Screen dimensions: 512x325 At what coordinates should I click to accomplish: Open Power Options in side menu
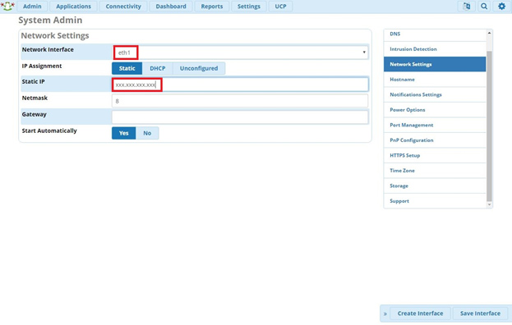pyautogui.click(x=435, y=110)
